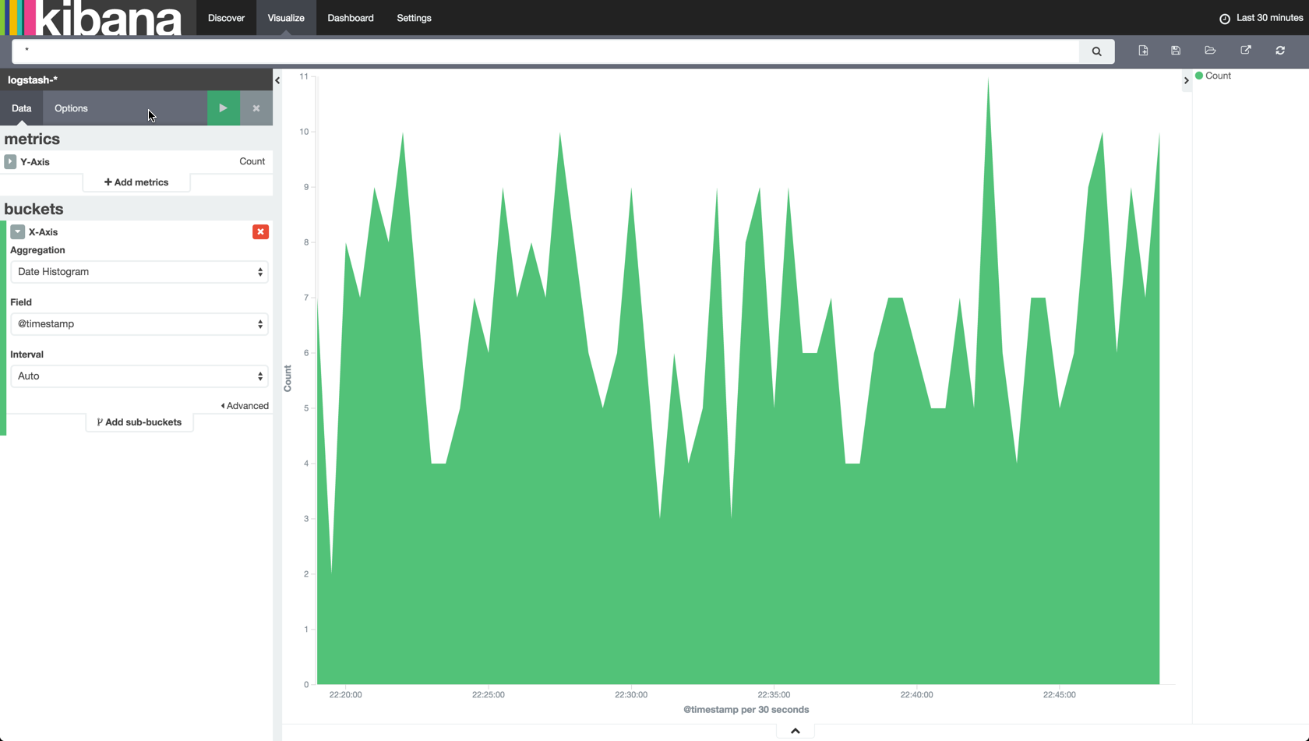Open the Field @timestamp dropdown
1309x741 pixels.
[139, 324]
